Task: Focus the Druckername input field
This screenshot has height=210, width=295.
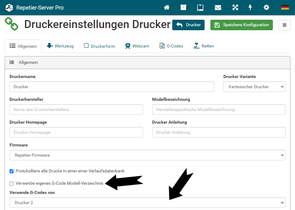Action: (112, 87)
